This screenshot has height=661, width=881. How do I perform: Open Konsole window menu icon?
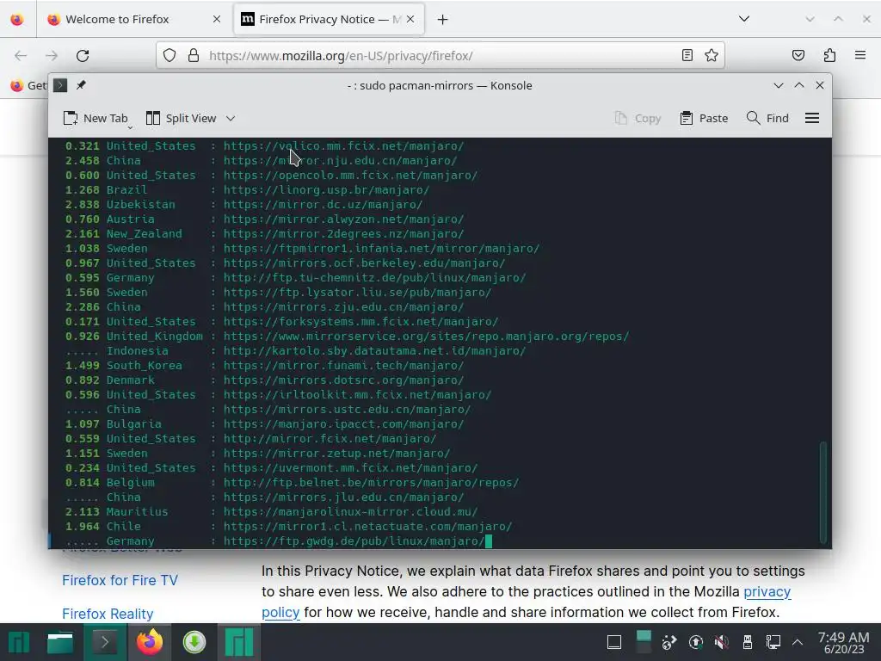(x=60, y=85)
